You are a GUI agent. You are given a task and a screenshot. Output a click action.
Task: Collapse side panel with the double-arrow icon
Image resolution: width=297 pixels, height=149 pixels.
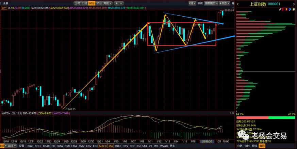233,3
